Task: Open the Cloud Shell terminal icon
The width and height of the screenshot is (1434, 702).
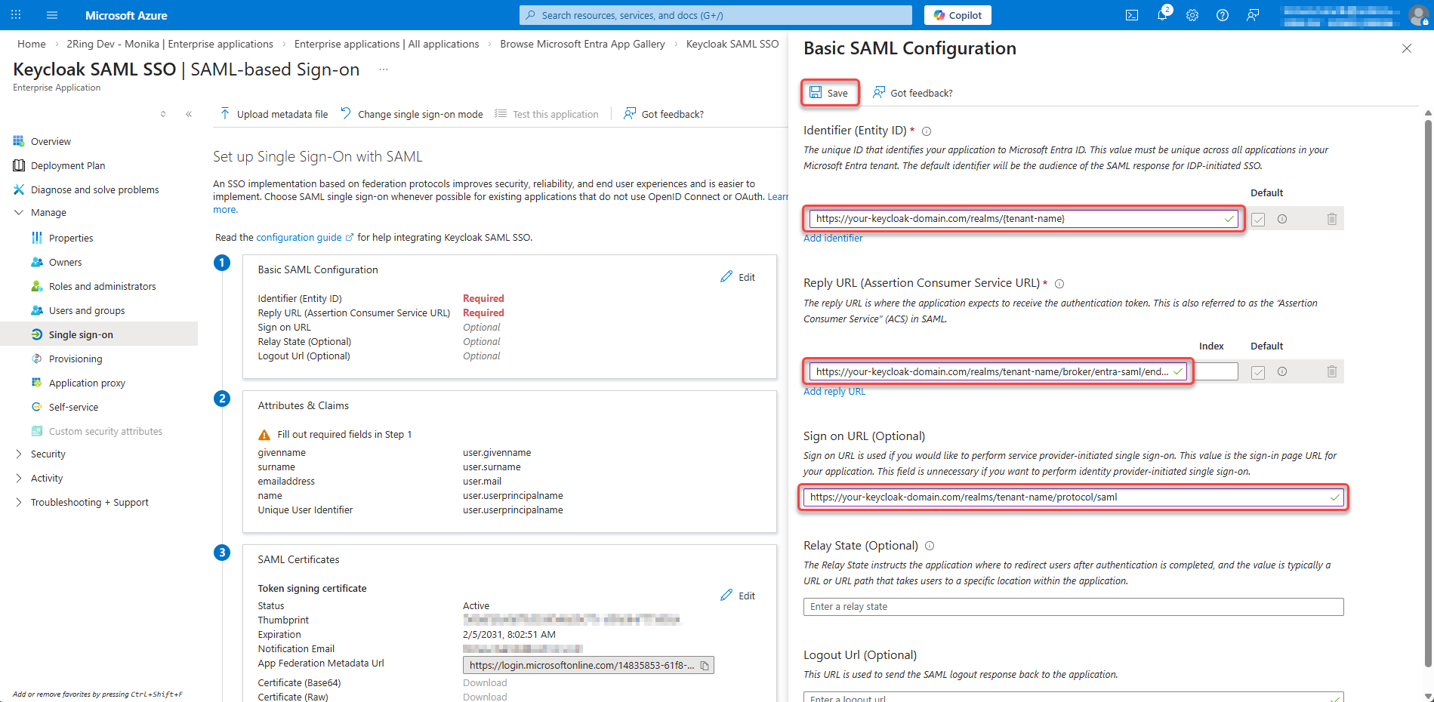Action: [1132, 15]
